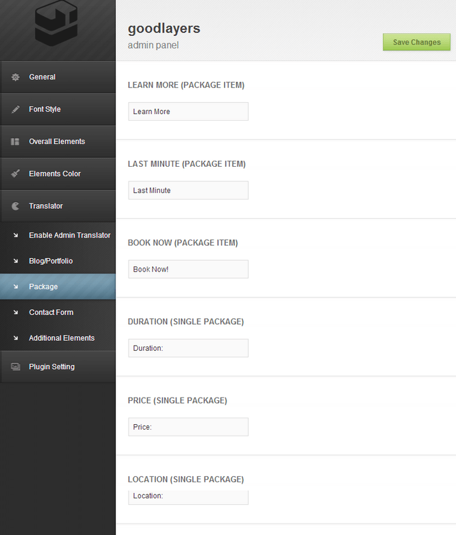Click the pencil icon beside Font Style
The width and height of the screenshot is (456, 535).
pos(15,109)
